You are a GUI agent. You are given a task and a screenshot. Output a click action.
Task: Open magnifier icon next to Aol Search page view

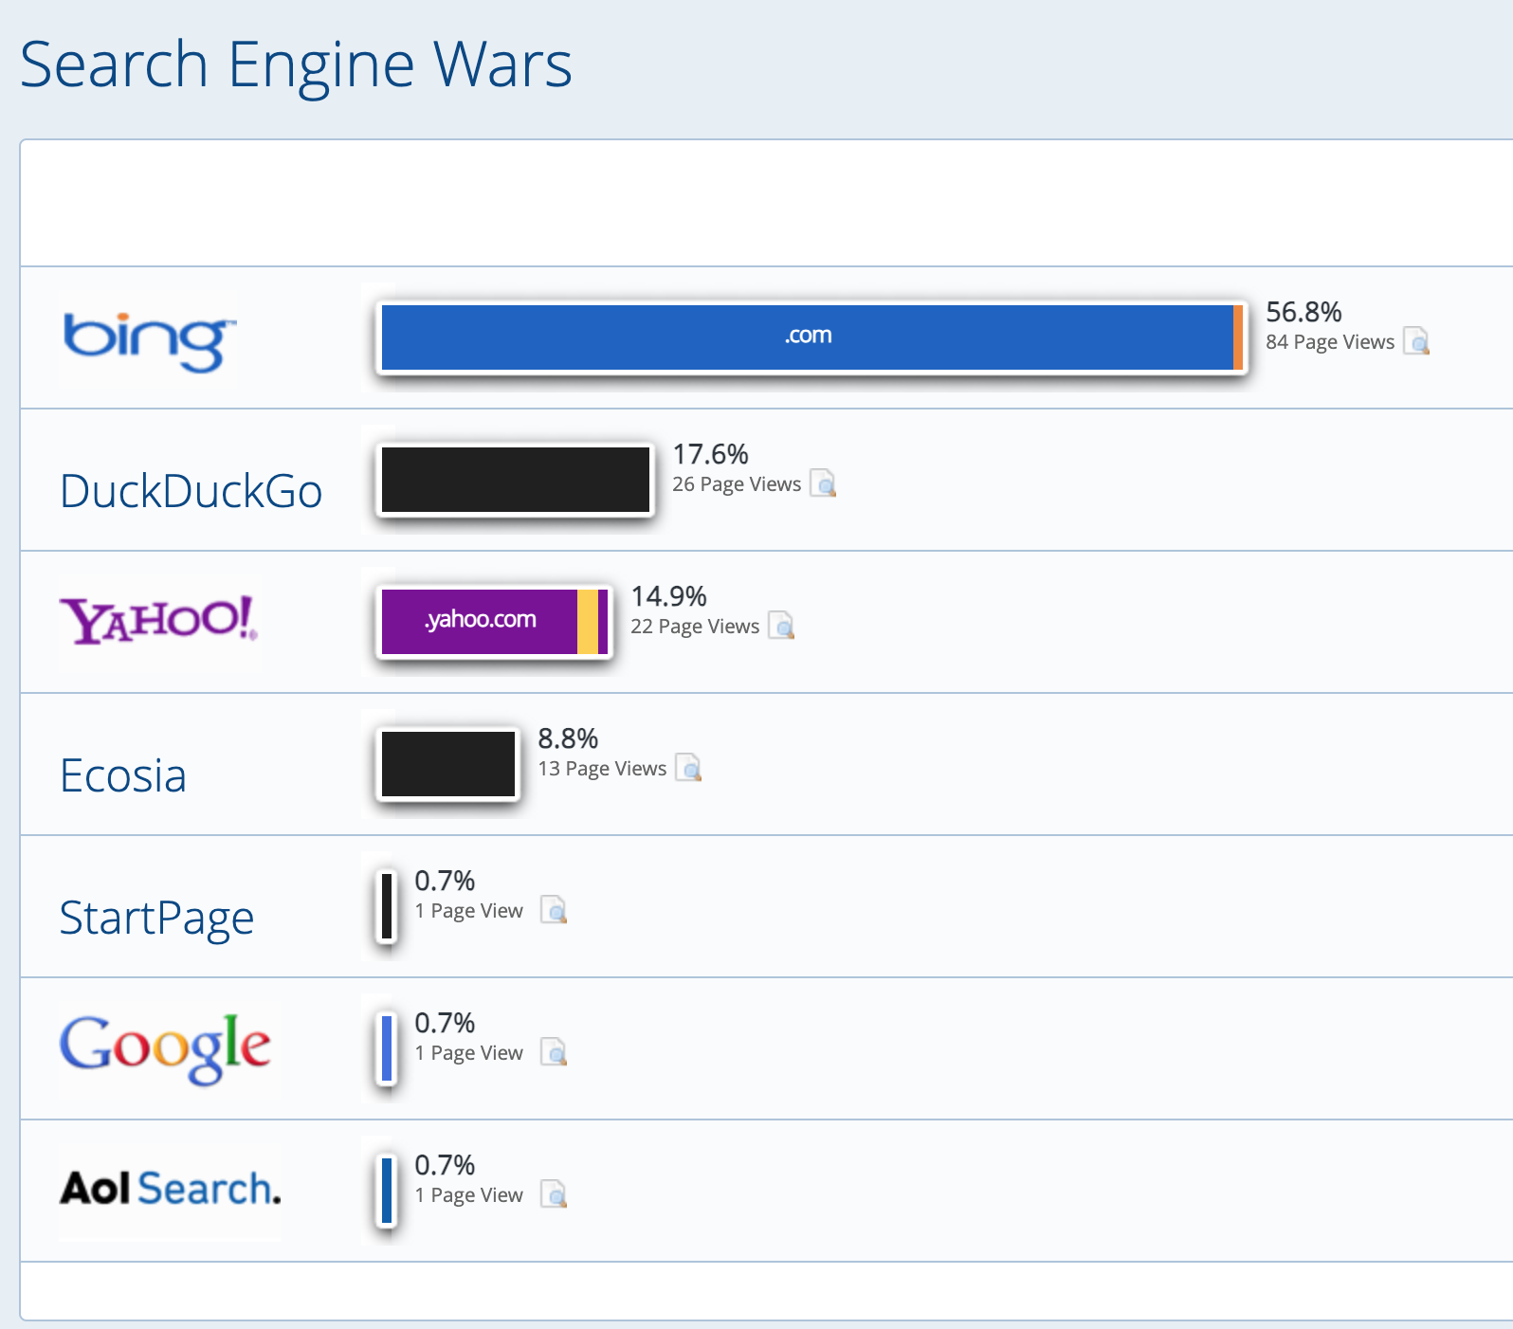pos(554,1193)
